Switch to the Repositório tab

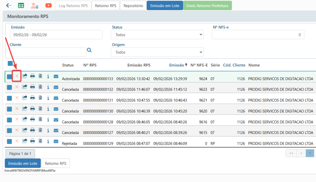[x=133, y=6]
